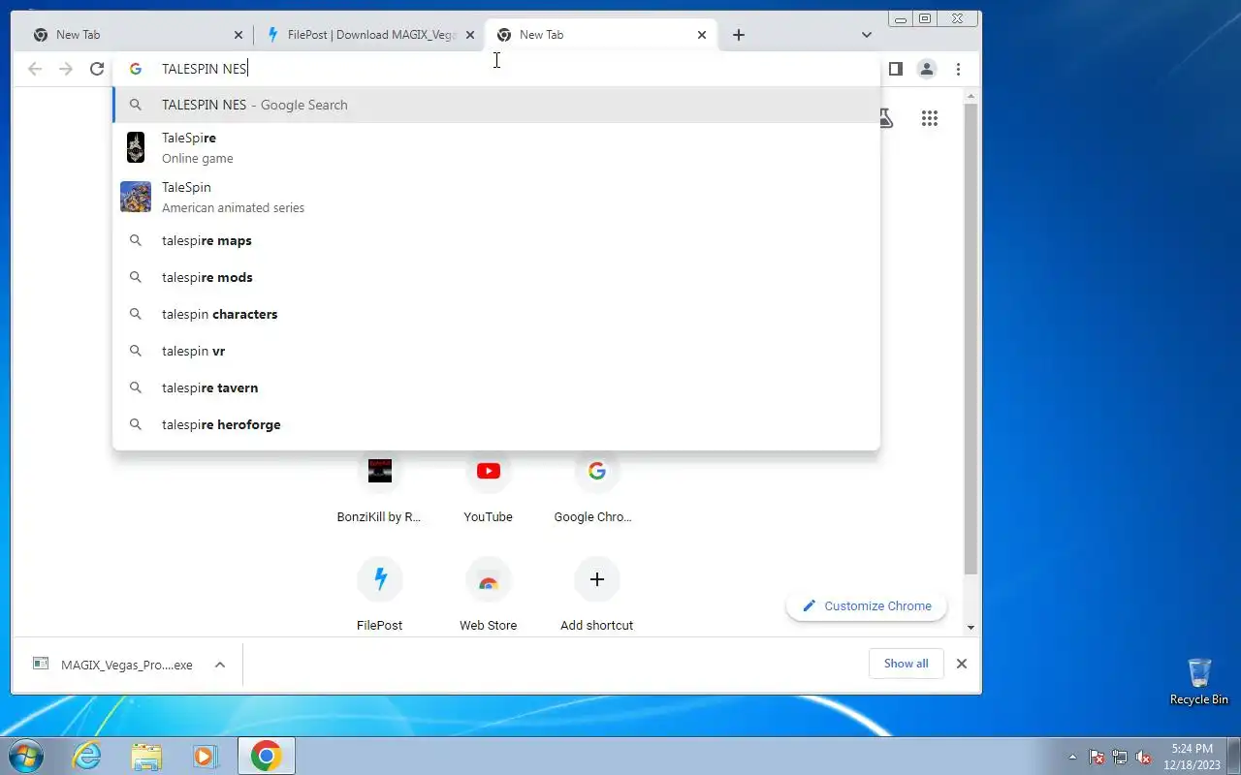Switch to the first New Tab

pos(136,35)
